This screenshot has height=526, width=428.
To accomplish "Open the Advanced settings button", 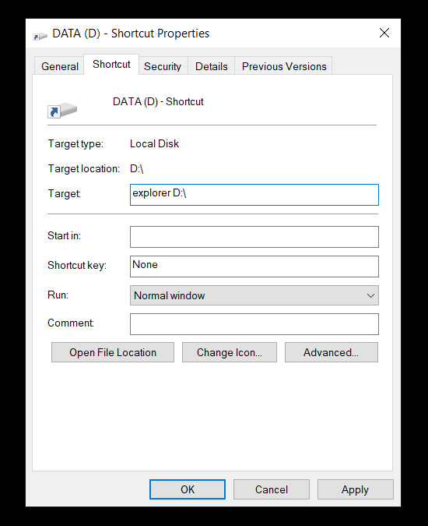I will 332,352.
